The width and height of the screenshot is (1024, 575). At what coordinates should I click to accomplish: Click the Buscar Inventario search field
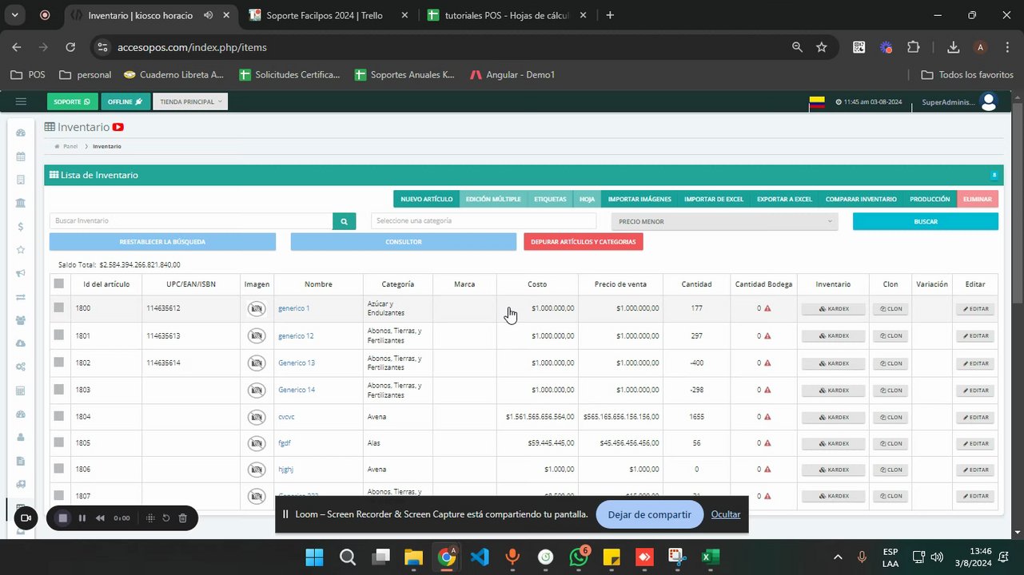pos(191,221)
